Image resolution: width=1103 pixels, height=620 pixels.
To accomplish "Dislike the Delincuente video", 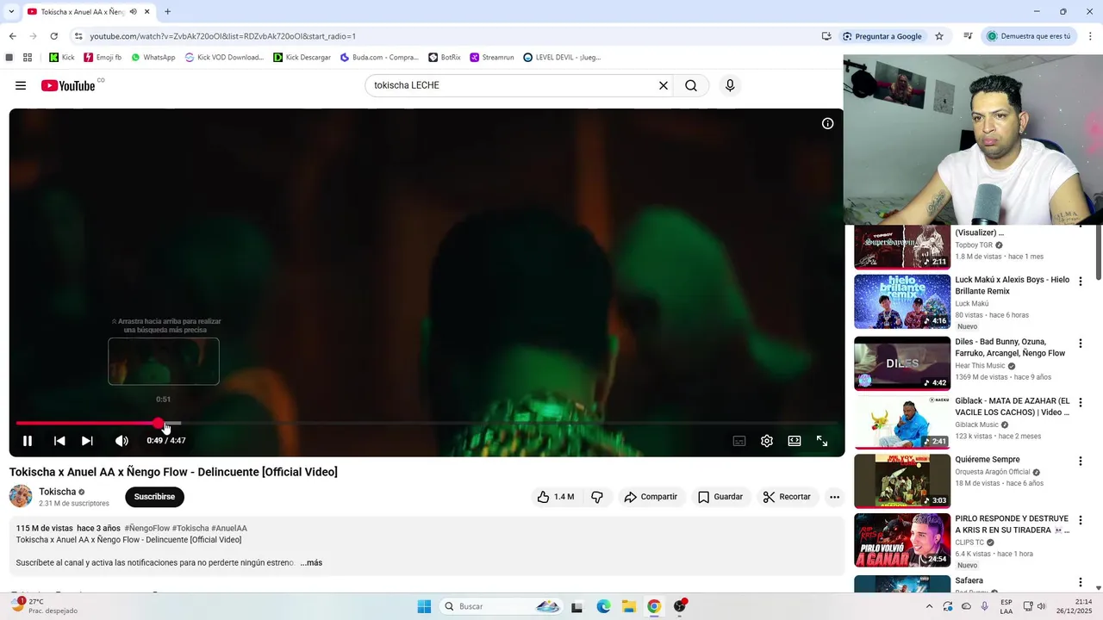I will point(596,497).
